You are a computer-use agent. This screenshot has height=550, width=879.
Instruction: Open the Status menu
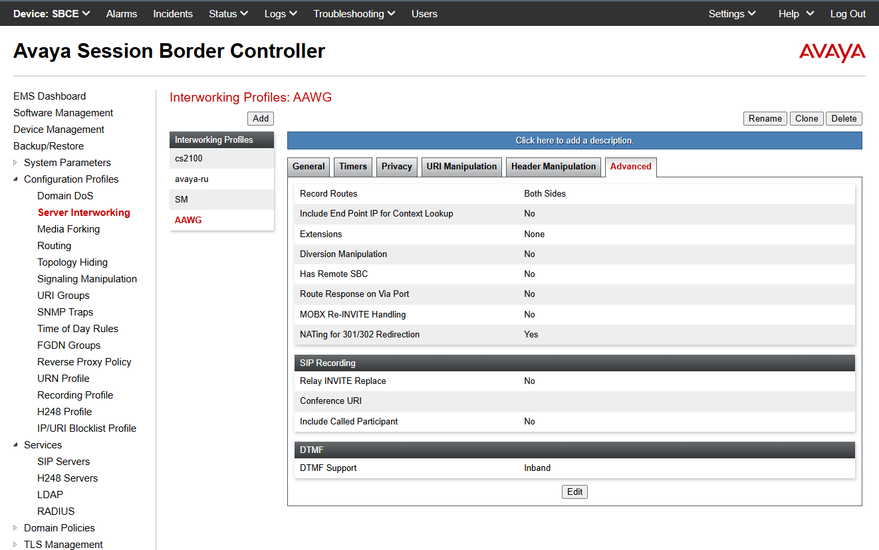click(x=228, y=13)
